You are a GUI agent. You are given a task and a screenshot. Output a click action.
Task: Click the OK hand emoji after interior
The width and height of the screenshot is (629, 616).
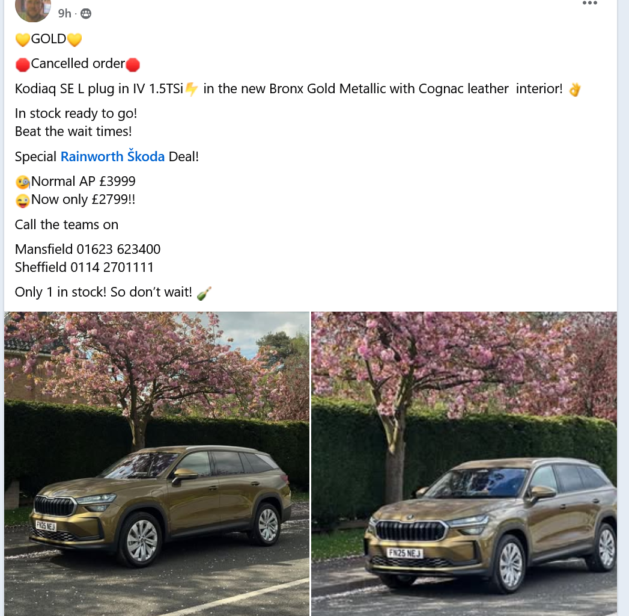click(x=574, y=89)
